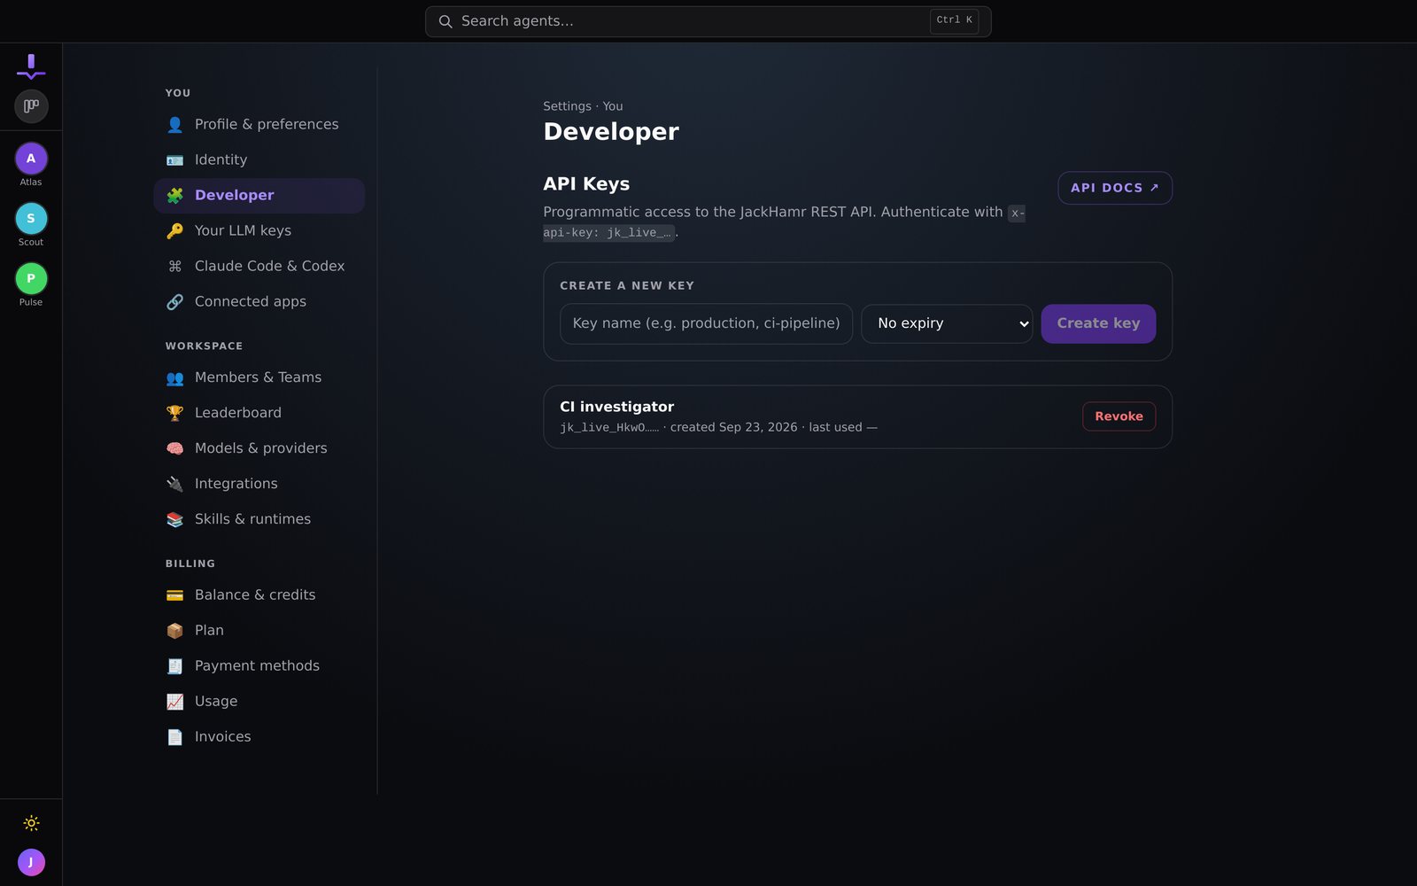This screenshot has height=886, width=1417.
Task: Open the board view icon below the logo
Action: [x=31, y=106]
